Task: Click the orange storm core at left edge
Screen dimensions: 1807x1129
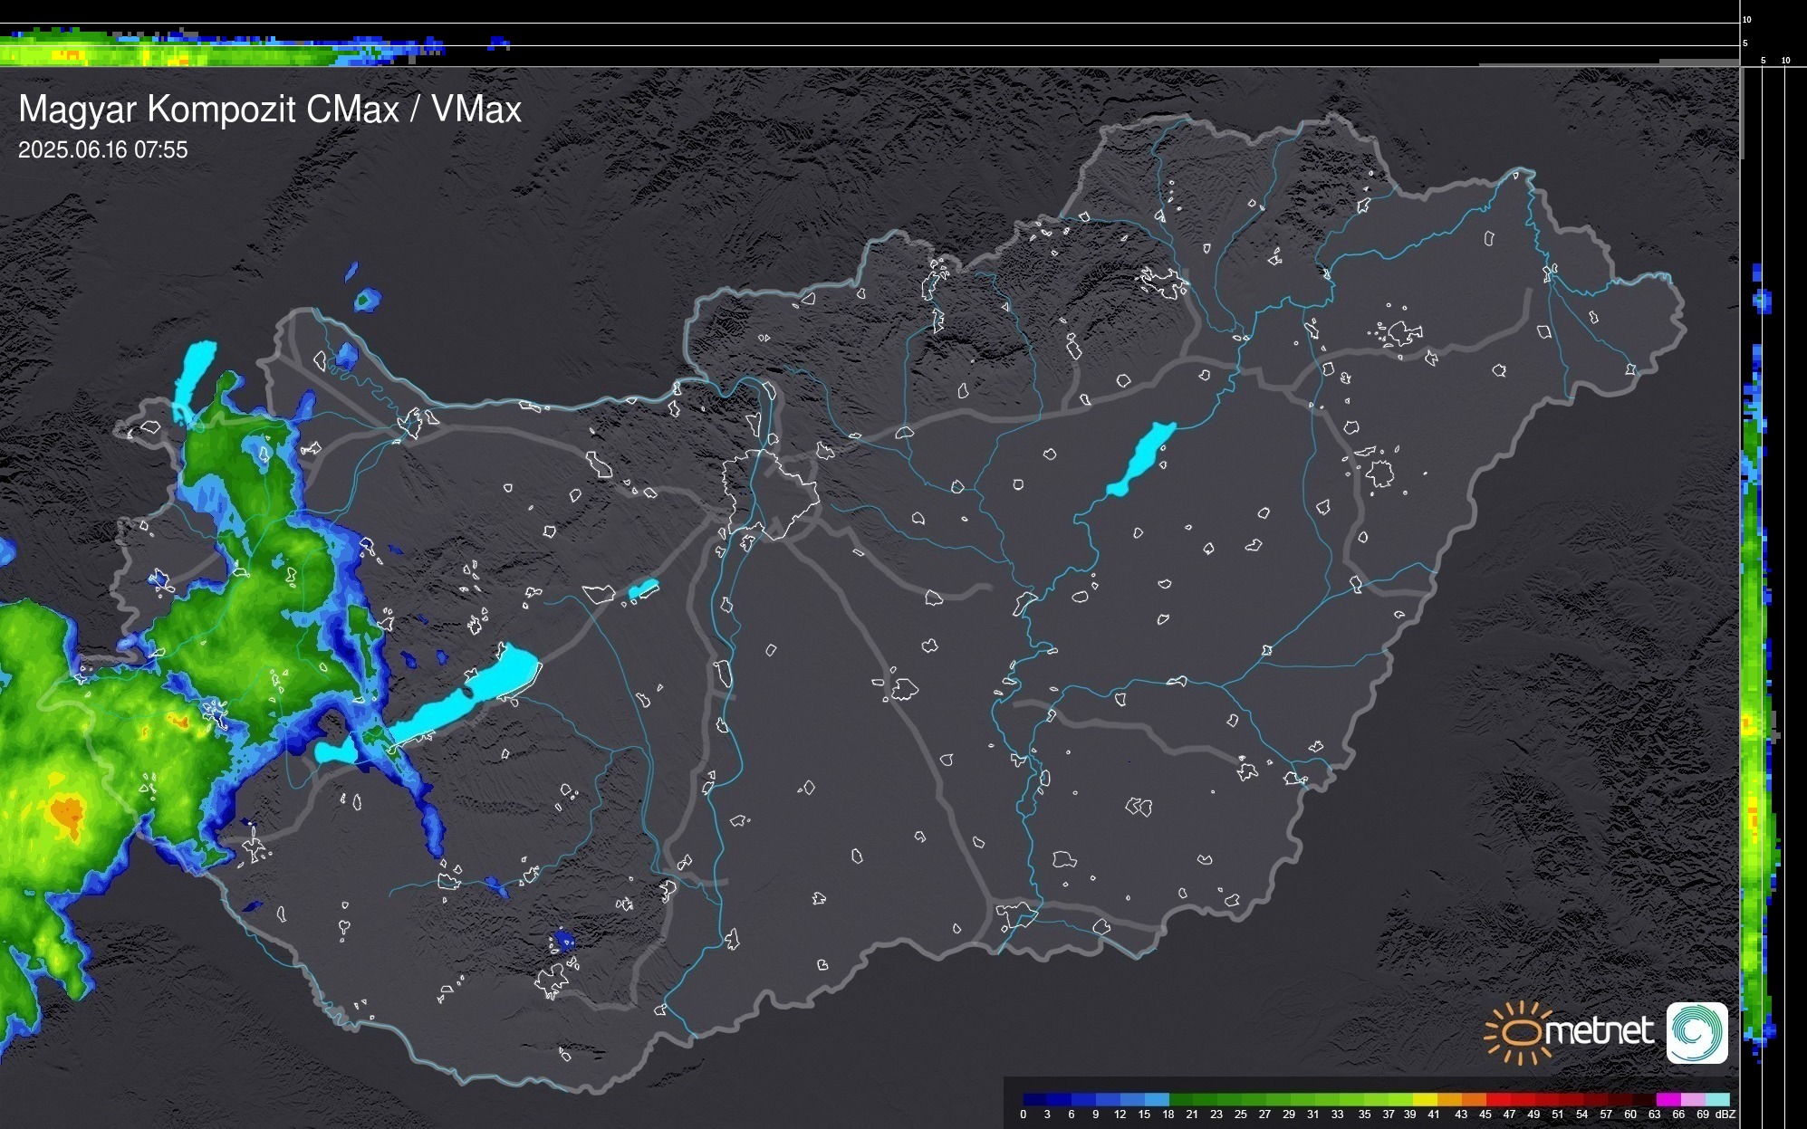Action: [x=66, y=811]
